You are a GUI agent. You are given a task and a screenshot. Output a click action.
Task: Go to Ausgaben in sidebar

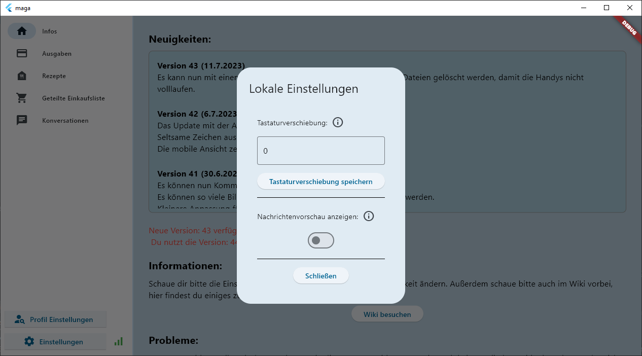57,54
